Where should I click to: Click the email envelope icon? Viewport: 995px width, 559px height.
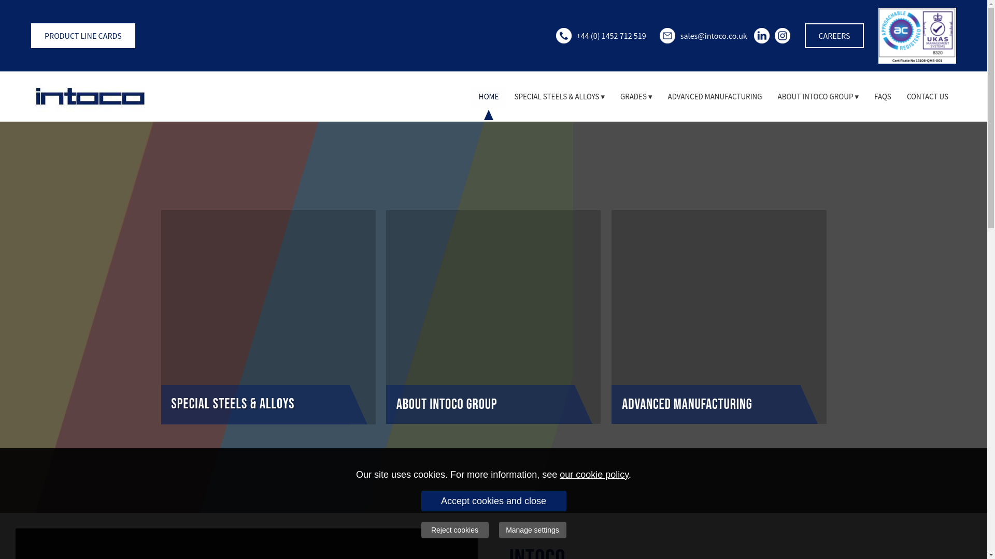point(667,36)
